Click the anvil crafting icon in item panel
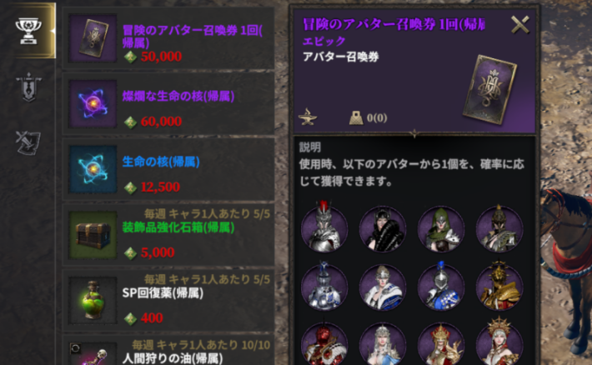The image size is (592, 365). [x=308, y=117]
